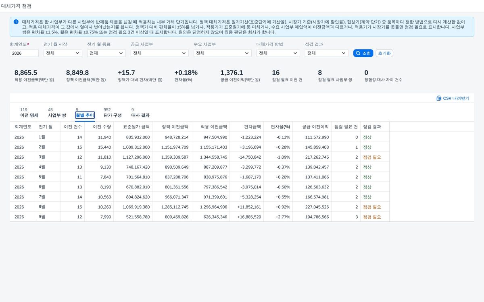Click the 점검 결과 column header in table
484x302 pixels.
pos(375,127)
